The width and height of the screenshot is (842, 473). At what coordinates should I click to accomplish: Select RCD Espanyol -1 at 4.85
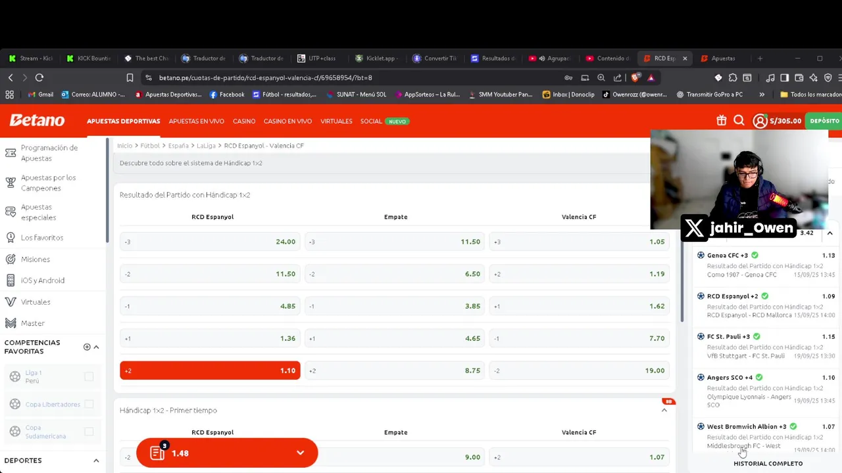coord(210,306)
